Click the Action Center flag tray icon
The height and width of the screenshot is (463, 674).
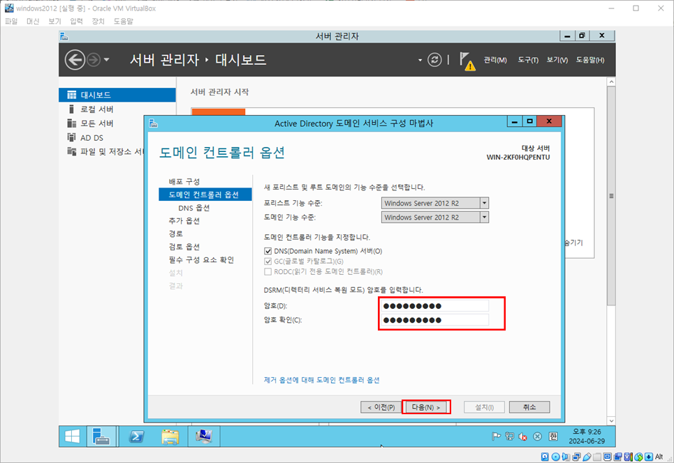(x=496, y=437)
